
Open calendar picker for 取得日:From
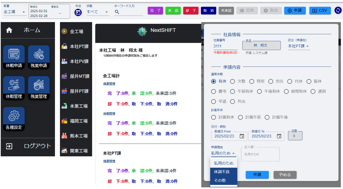[x=242, y=136]
